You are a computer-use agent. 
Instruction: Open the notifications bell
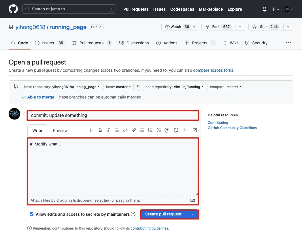coord(265,9)
